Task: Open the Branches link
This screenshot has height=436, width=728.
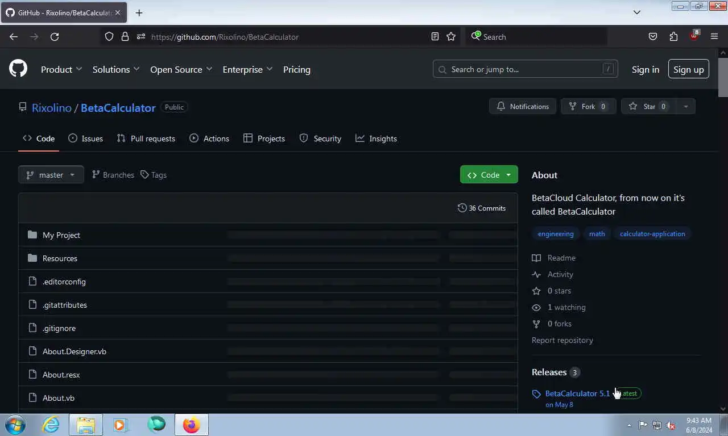Action: (113, 175)
